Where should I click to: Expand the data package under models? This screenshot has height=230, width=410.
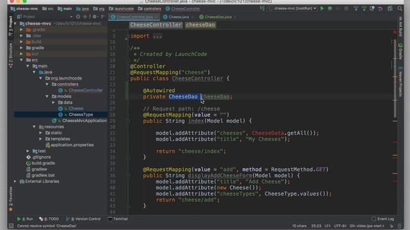tap(53, 102)
